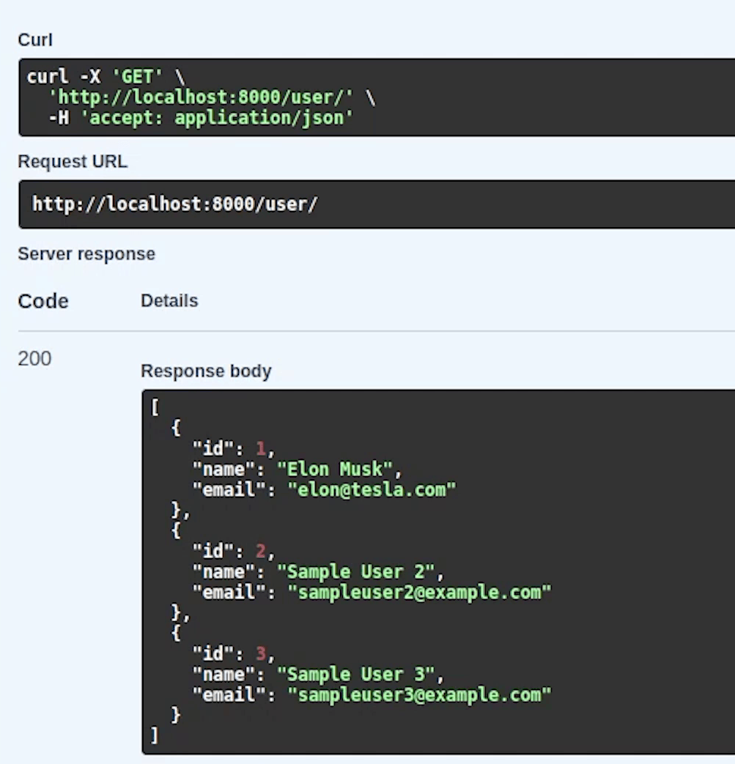
Task: Click the Server response heading
Action: coord(86,254)
